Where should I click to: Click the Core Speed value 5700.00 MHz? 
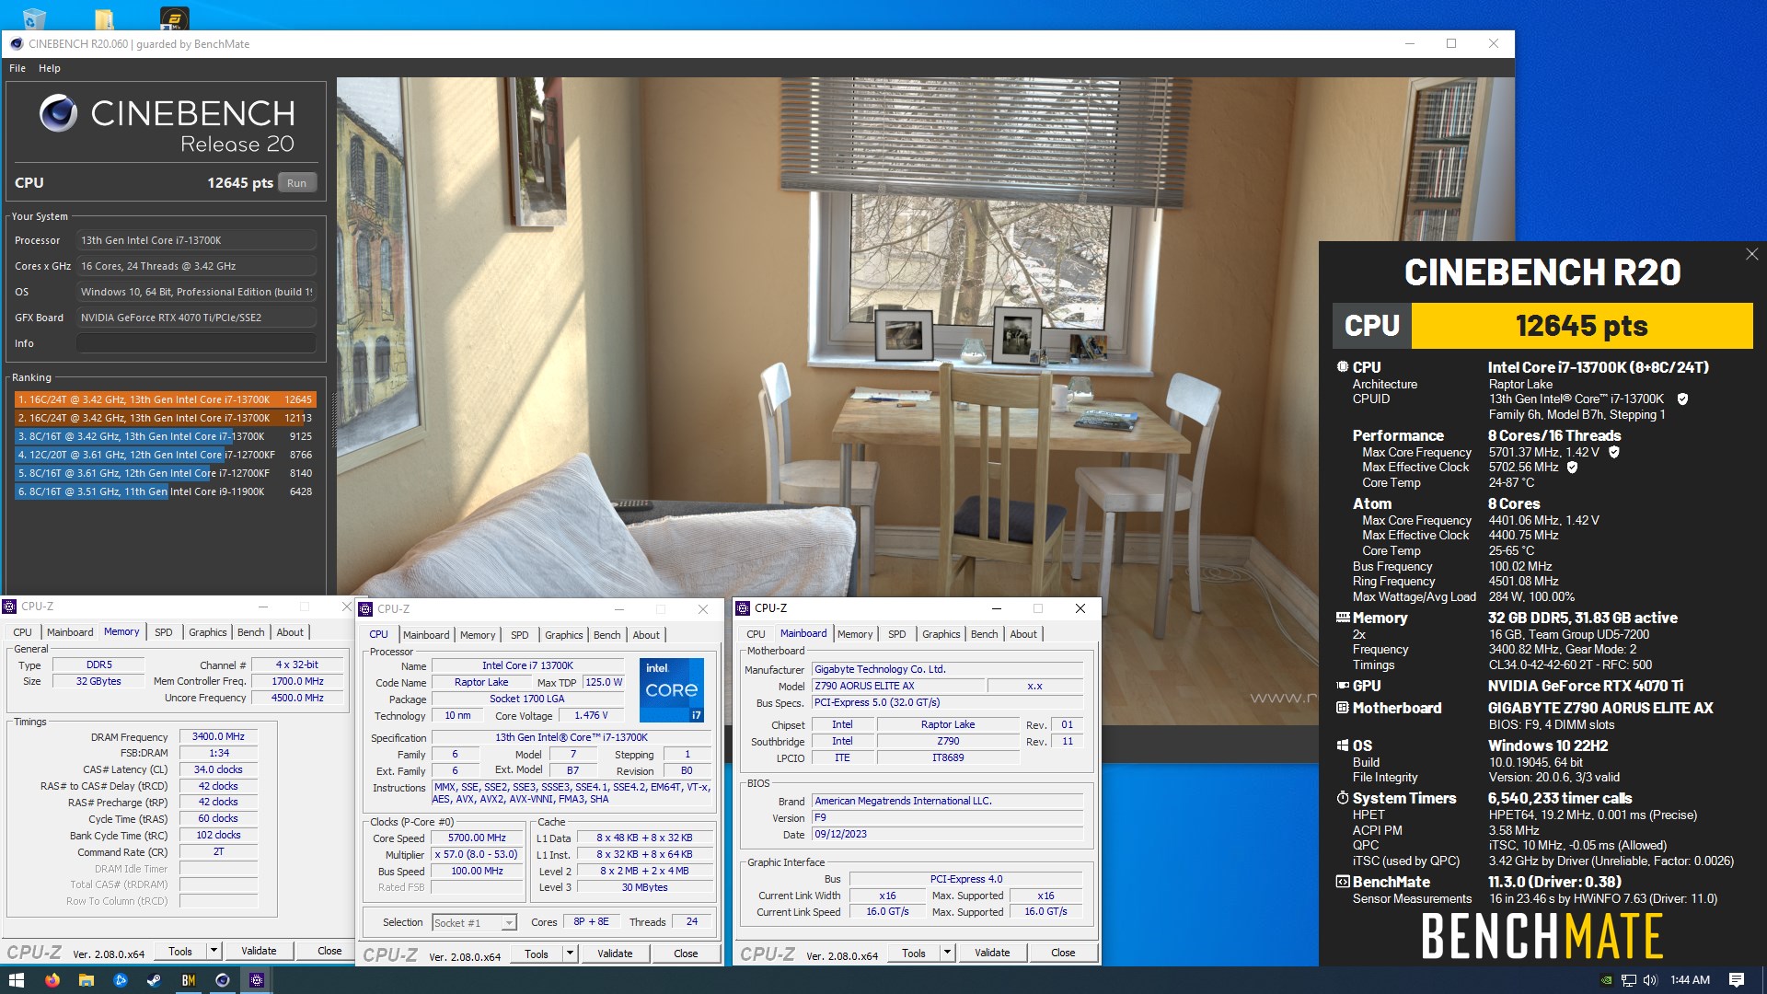click(477, 838)
